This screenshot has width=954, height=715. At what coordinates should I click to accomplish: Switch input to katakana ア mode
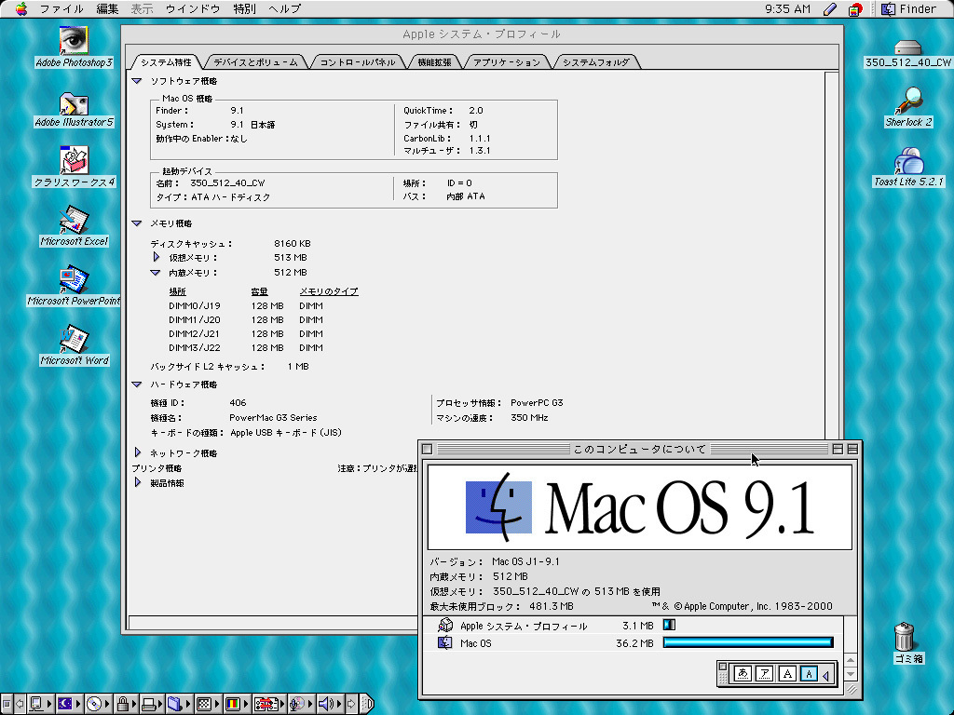764,674
